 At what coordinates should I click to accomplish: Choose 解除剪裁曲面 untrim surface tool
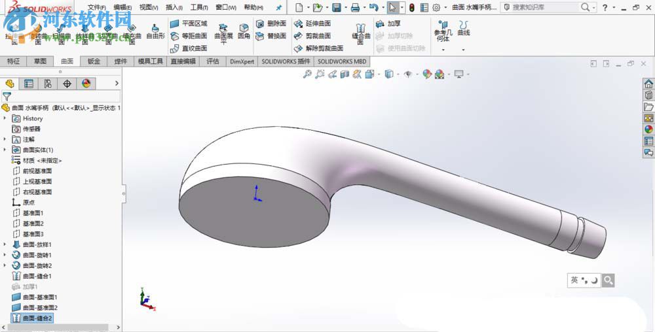point(319,48)
